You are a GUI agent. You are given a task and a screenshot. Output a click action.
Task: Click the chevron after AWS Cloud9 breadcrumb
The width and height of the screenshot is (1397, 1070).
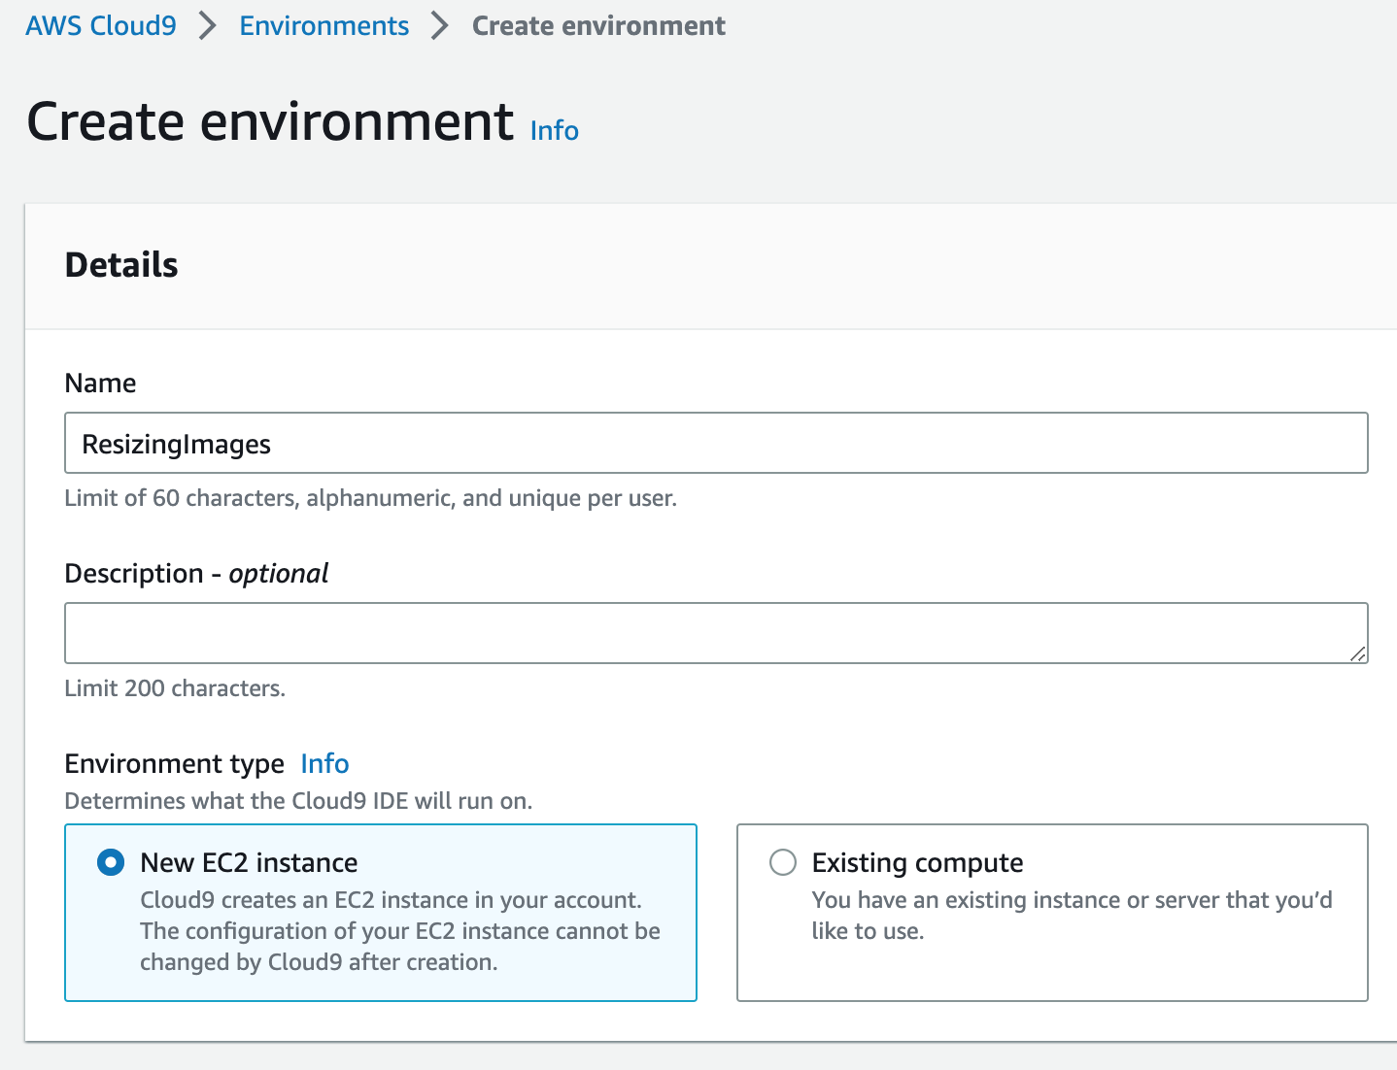coord(207,25)
